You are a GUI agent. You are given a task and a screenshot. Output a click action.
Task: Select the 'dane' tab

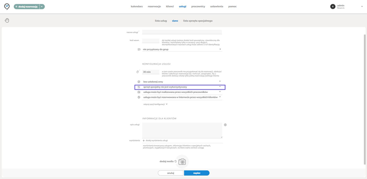pyautogui.click(x=175, y=21)
